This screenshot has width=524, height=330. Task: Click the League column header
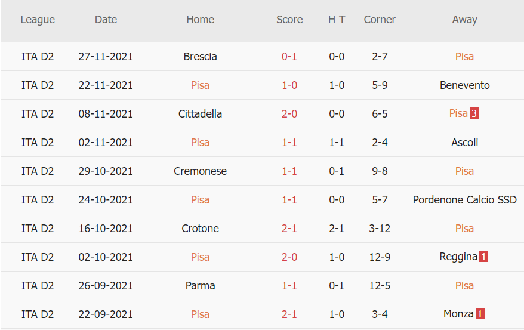point(38,20)
